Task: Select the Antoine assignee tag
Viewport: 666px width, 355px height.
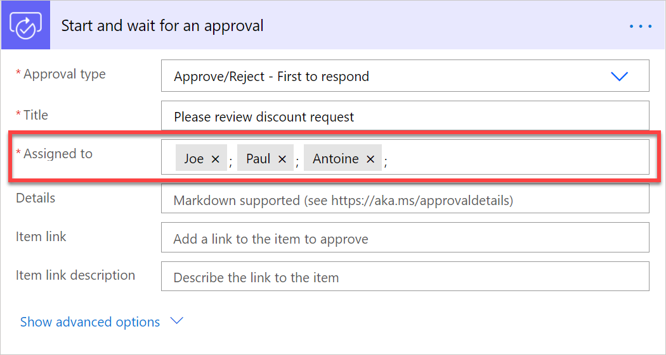Action: tap(343, 158)
